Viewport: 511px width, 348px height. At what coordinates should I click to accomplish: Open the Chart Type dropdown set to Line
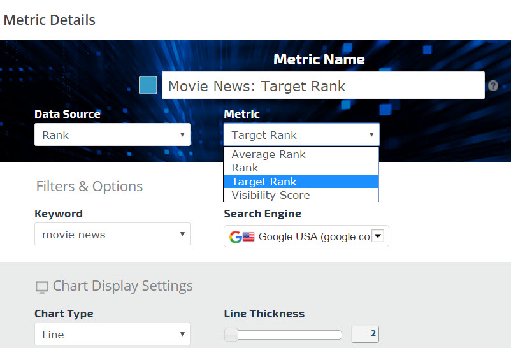pyautogui.click(x=112, y=334)
